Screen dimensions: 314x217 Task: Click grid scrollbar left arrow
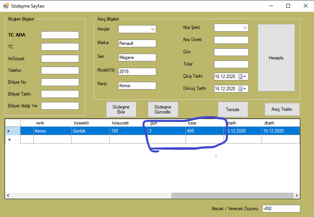click(x=8, y=196)
